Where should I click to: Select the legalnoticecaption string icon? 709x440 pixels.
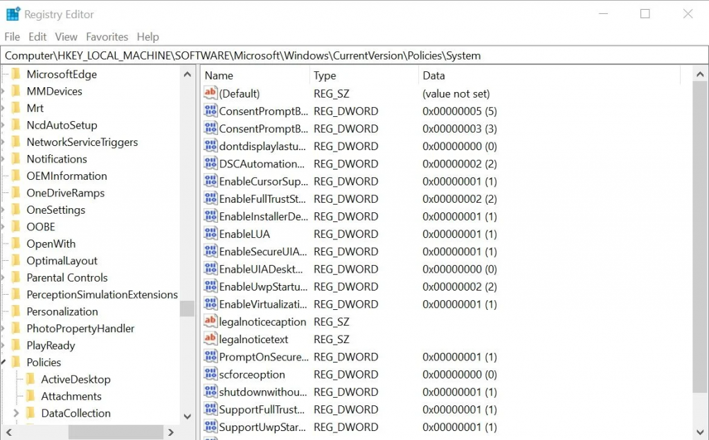point(210,321)
